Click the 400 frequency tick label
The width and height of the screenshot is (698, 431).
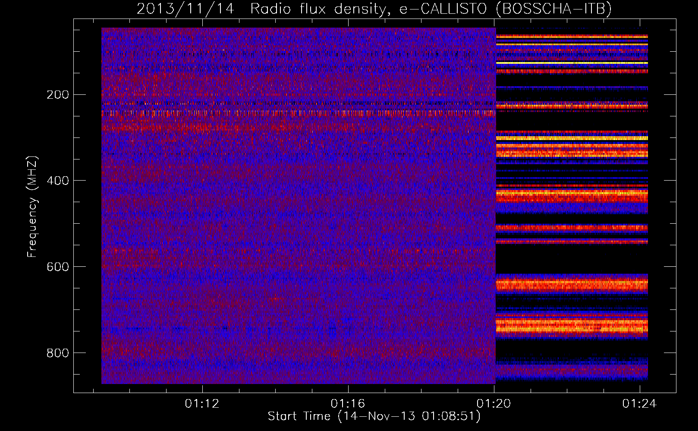pyautogui.click(x=57, y=180)
